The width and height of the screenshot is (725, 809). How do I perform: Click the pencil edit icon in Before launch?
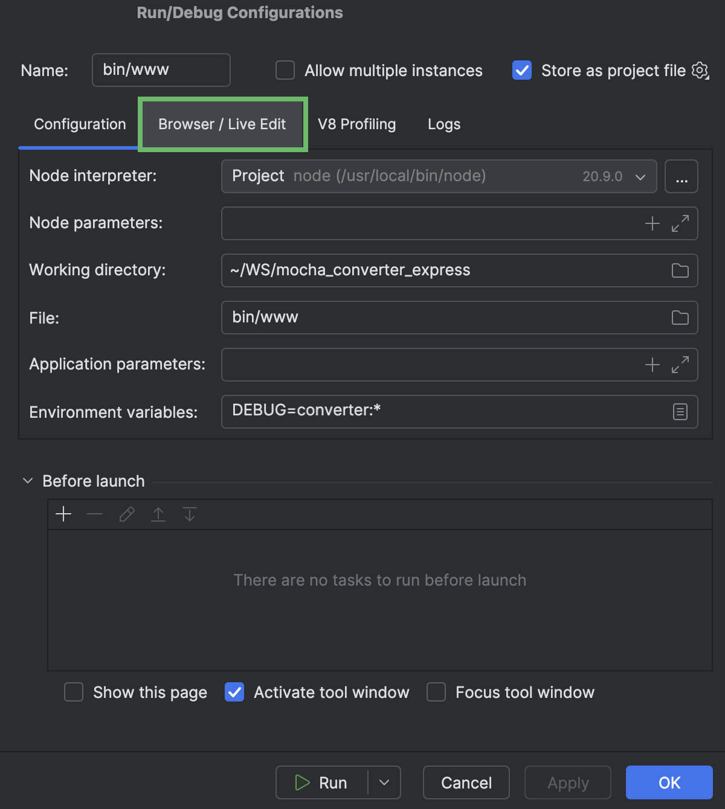pyautogui.click(x=126, y=514)
